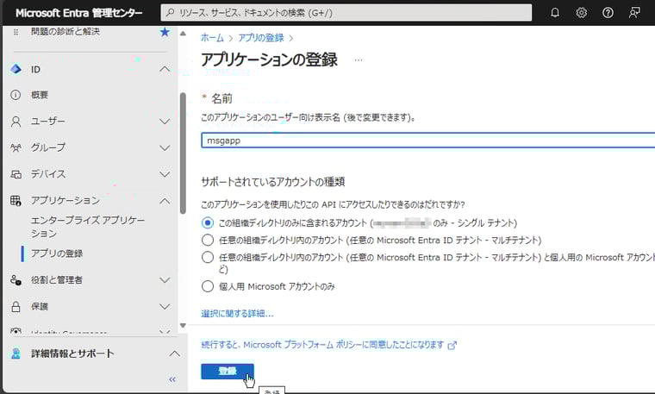Expand the ユーザー section chevron
This screenshot has width=655, height=394.
point(165,122)
